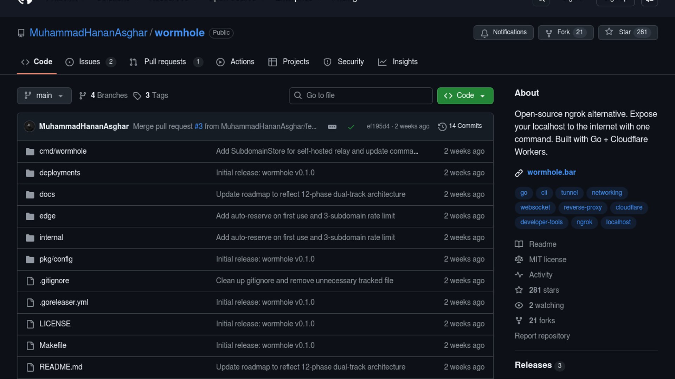Click the cloudflare topic tag

click(629, 207)
